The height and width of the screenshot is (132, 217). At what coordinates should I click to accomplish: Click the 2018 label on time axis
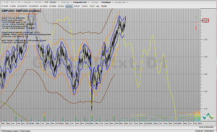(x=29, y=123)
